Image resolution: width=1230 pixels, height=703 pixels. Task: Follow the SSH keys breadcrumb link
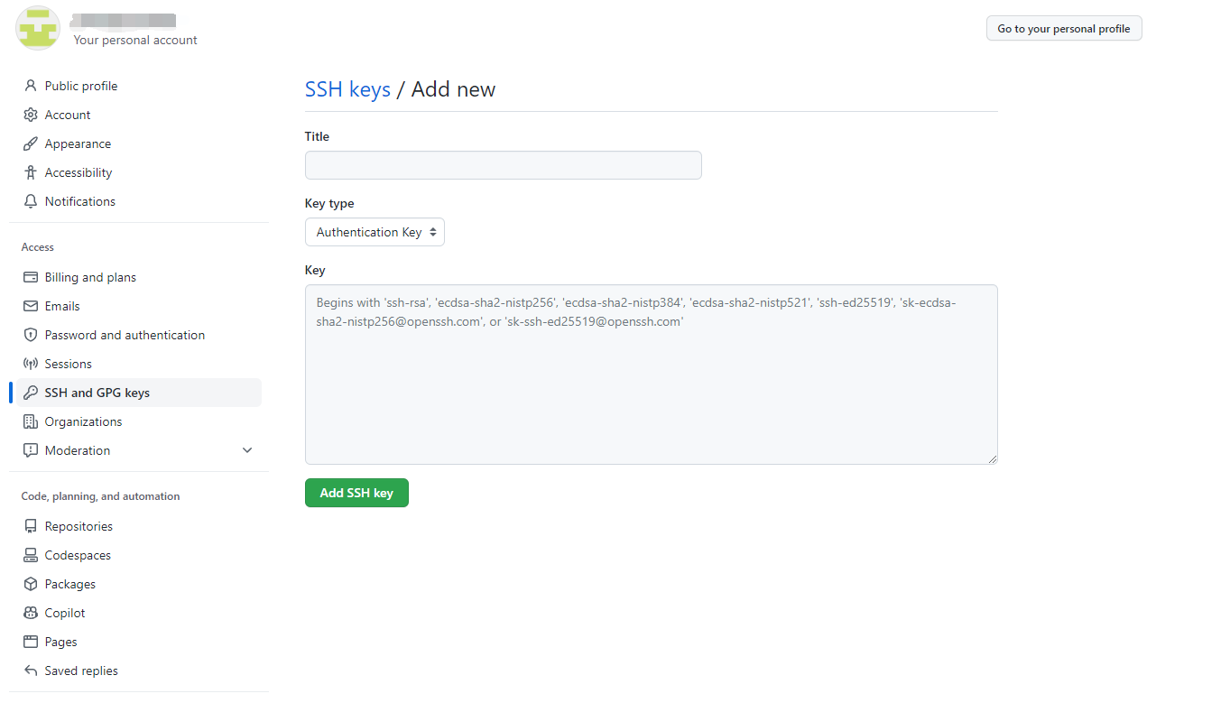click(x=347, y=89)
